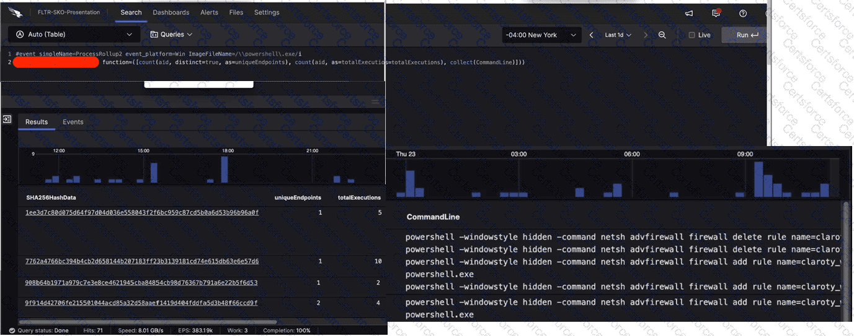Click the horizontal scrollbar under results table
This screenshot has height=336, width=854.
[x=186, y=322]
